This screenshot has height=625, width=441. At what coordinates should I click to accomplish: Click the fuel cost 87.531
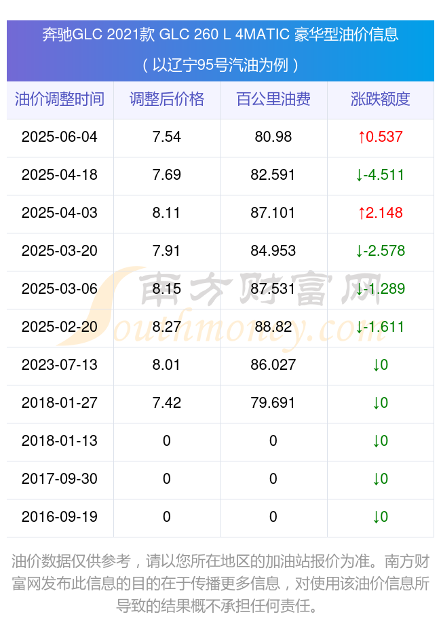273,289
